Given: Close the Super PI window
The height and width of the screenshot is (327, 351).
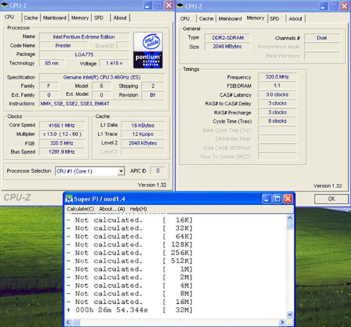Looking at the screenshot, I should pos(288,199).
